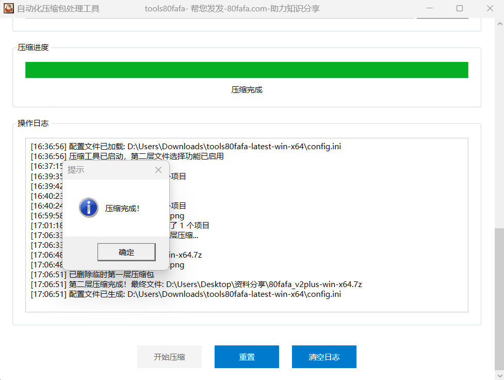
Task: Close the 提示 dialog with its X
Action: 158,170
